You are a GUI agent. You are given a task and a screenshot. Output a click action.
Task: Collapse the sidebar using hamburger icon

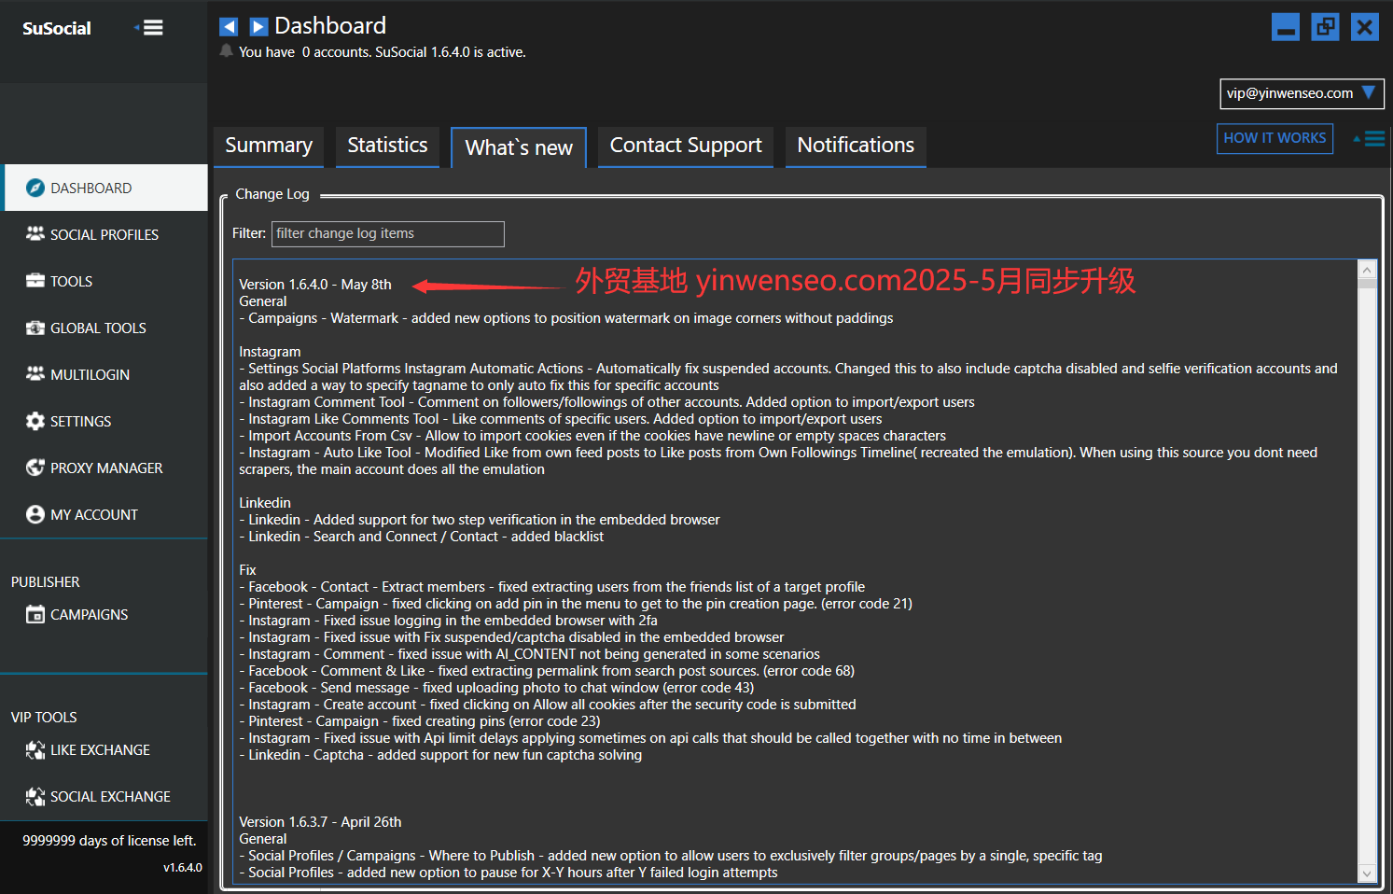[149, 28]
